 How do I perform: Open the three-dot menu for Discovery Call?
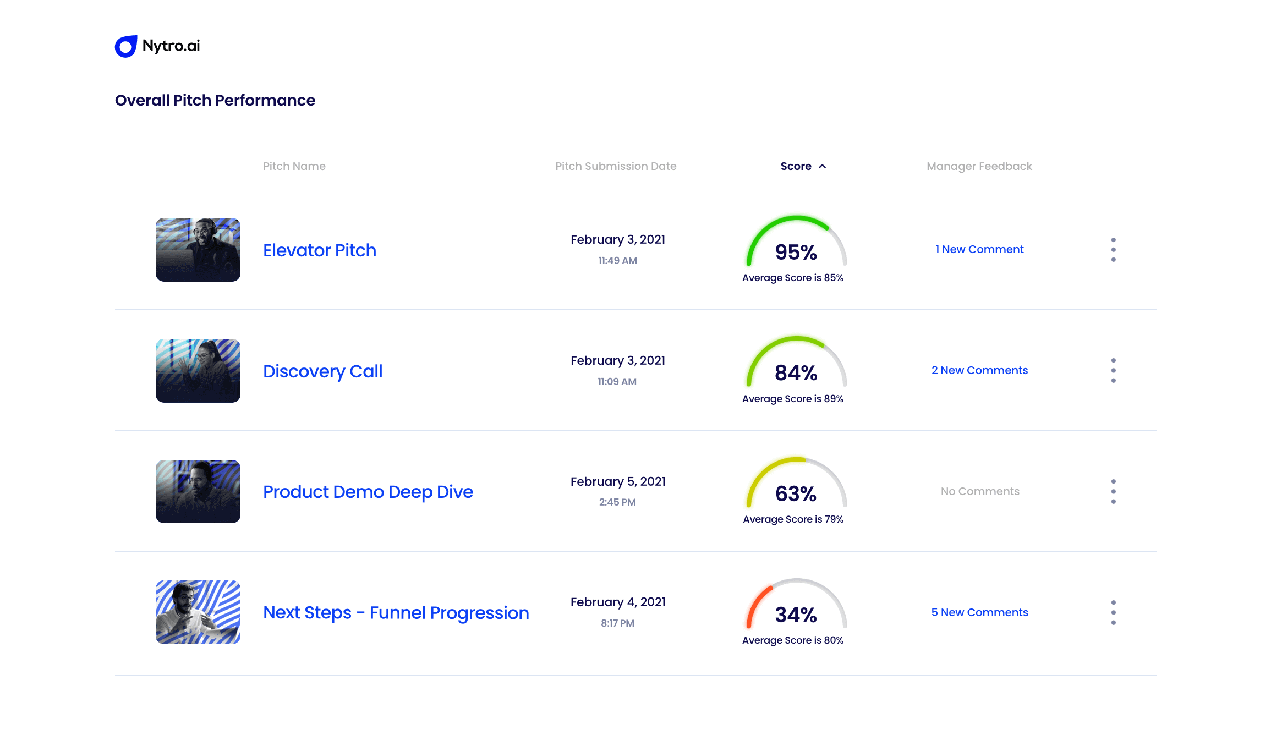1113,370
